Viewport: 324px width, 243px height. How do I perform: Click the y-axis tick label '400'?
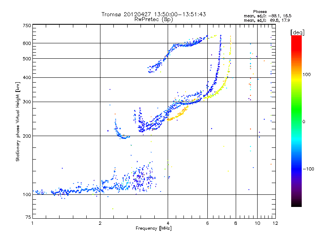[x=27, y=77]
